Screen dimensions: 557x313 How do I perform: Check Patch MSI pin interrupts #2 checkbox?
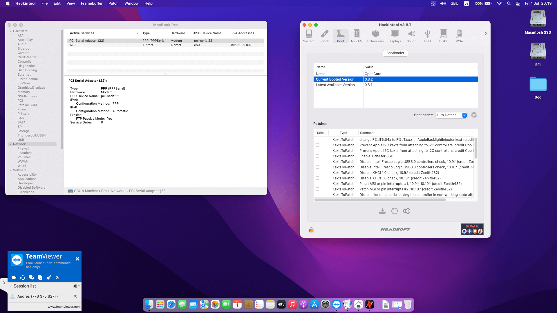tap(317, 189)
